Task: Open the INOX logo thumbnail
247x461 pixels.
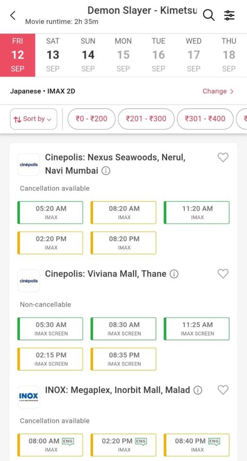Action: click(29, 397)
